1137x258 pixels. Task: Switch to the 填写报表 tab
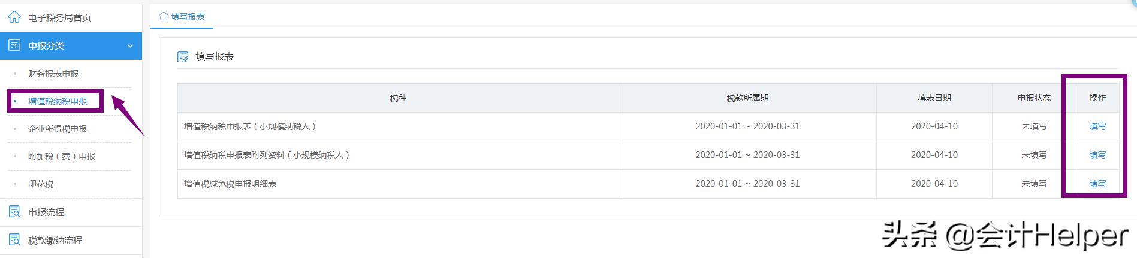[187, 17]
